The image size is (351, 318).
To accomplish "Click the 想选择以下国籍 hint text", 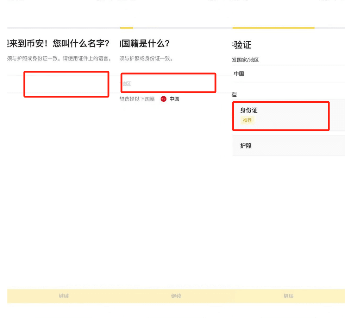I will click(137, 99).
